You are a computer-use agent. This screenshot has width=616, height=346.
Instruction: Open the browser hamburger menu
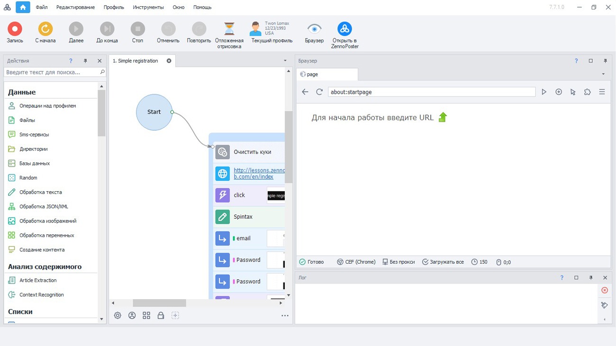pos(602,92)
